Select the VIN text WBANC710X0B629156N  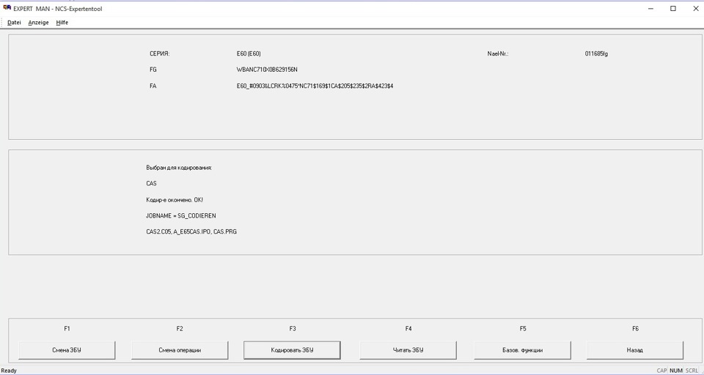267,70
